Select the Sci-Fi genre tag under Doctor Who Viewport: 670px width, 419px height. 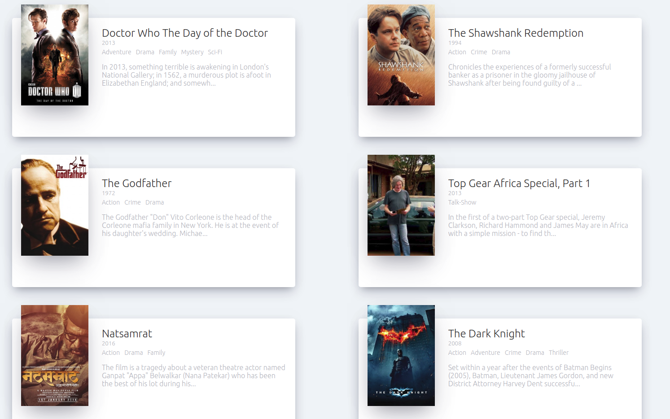[215, 52]
